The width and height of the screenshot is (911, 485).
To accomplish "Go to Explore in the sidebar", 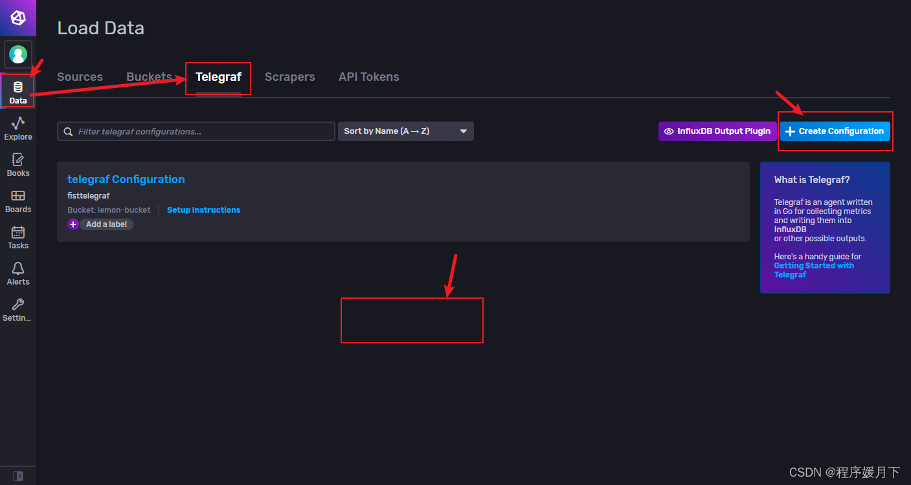I will pos(18,128).
